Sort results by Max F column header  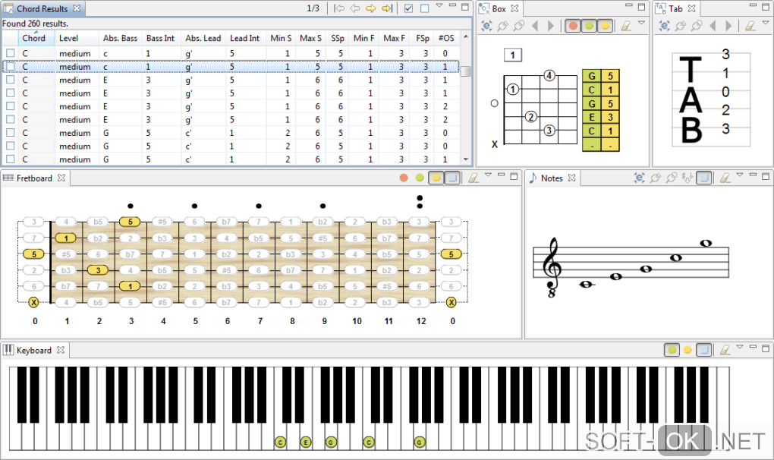pyautogui.click(x=394, y=38)
